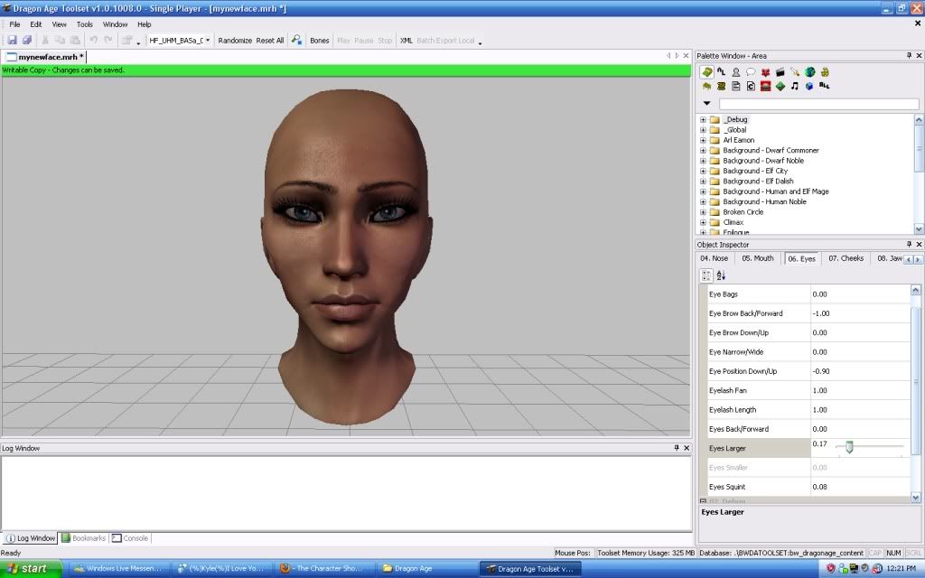Choose the music note palette icon
Screen dimensions: 925x578
tap(794, 87)
